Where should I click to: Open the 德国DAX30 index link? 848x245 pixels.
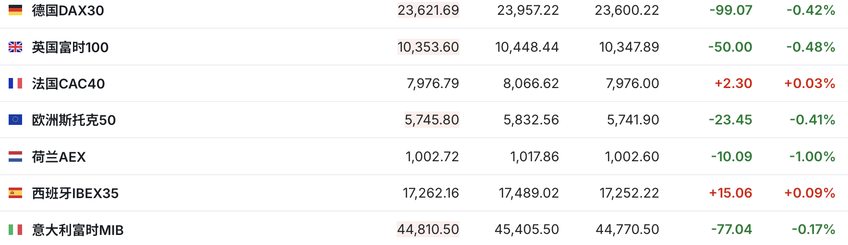coord(68,11)
